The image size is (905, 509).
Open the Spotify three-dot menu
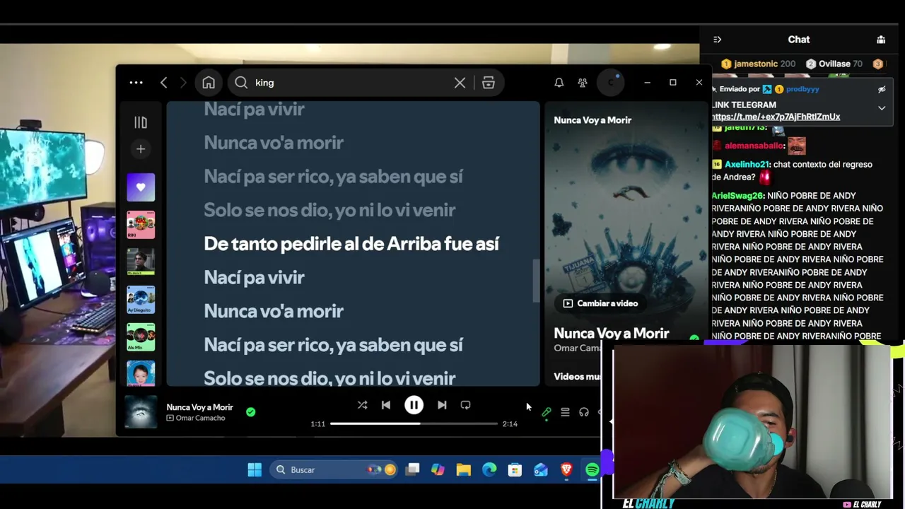[136, 83]
